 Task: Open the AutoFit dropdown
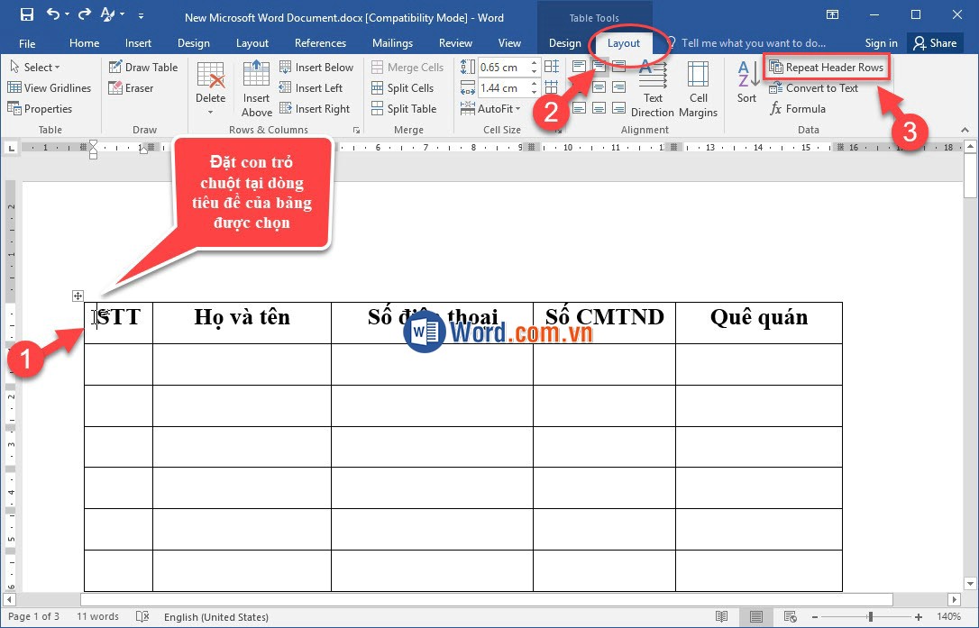click(489, 108)
